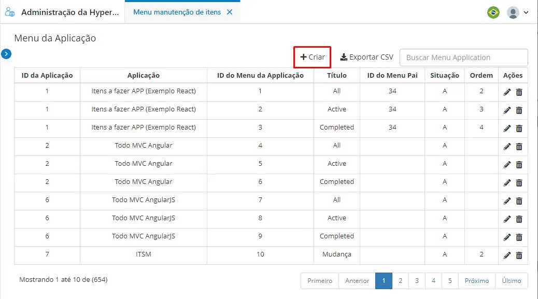Delete Todo MVC AngularJS Completed row
Screen dimensions: 538x299
point(519,237)
